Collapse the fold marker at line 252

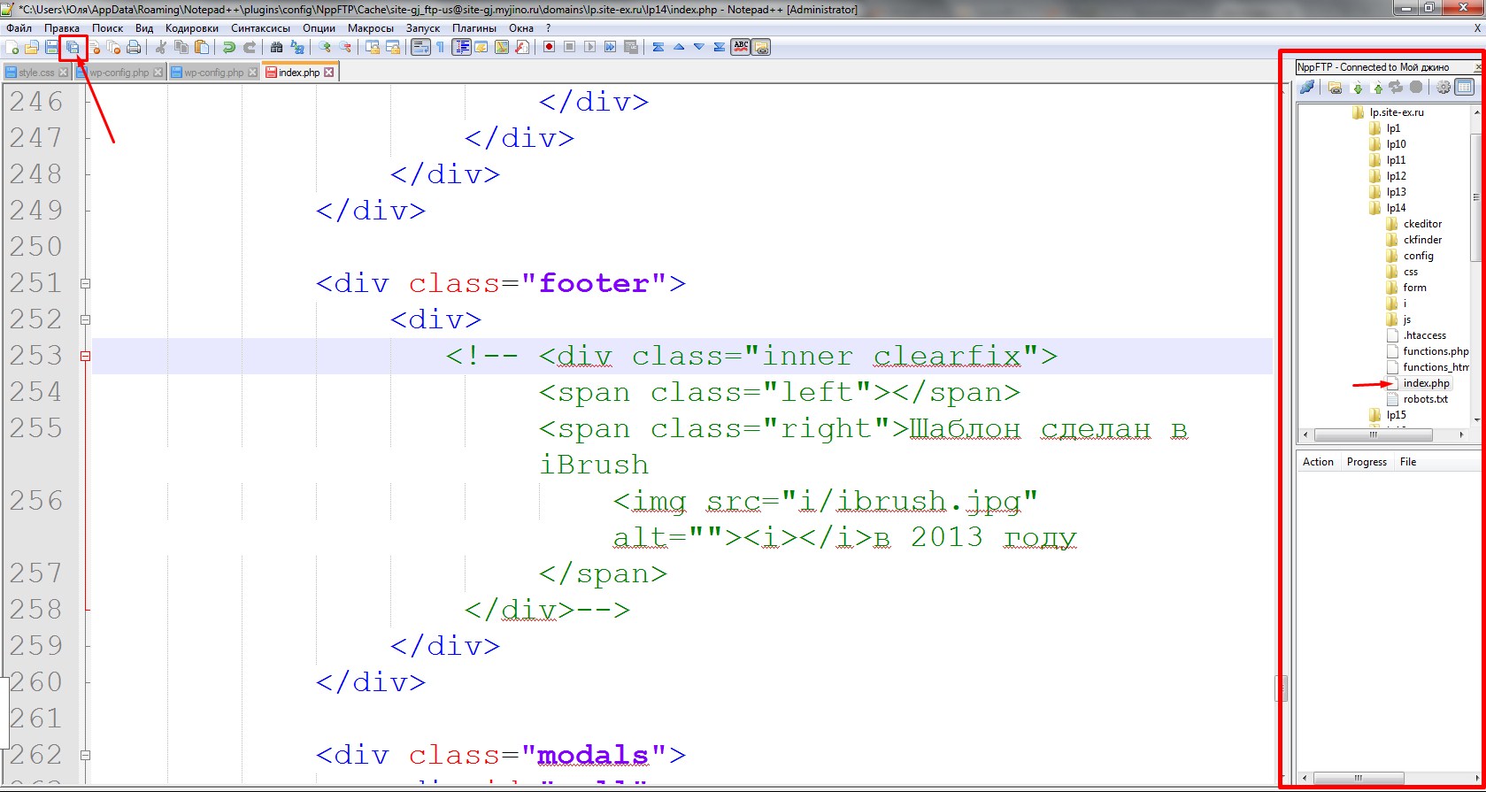pos(85,320)
